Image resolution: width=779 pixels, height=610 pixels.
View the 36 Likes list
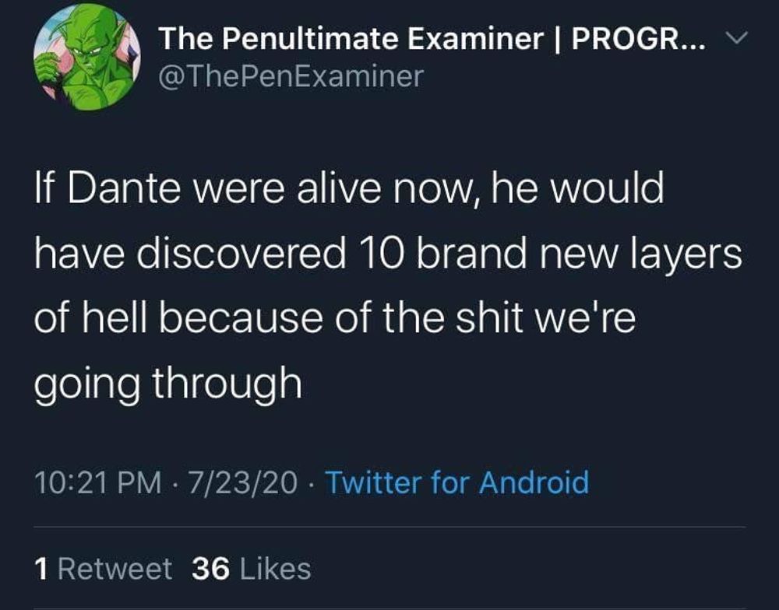click(251, 569)
